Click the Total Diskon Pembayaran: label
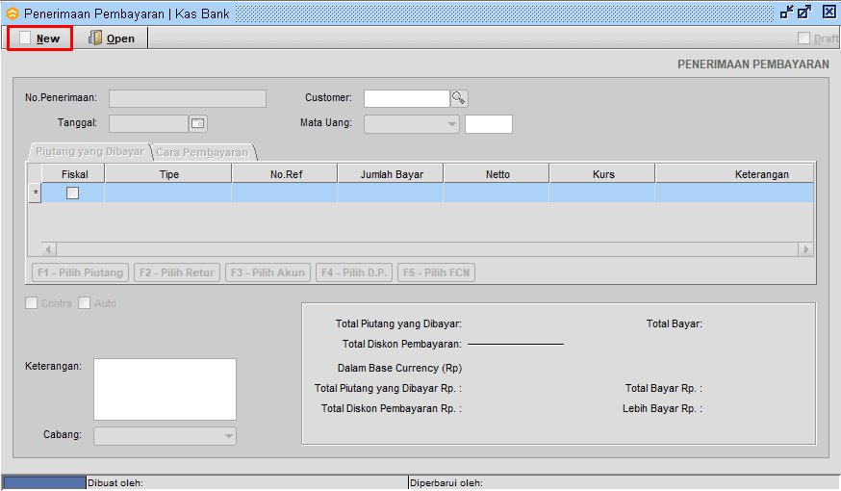The image size is (841, 491). 401,344
